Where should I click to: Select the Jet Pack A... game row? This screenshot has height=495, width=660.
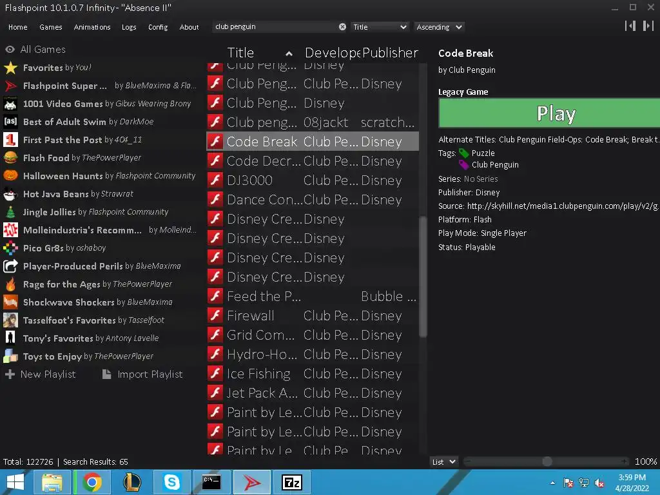[x=313, y=393]
